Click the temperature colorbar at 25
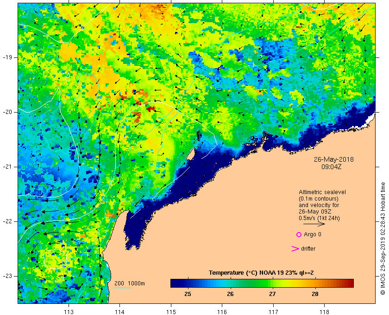Screen dimensions: 389x315 tap(188, 283)
